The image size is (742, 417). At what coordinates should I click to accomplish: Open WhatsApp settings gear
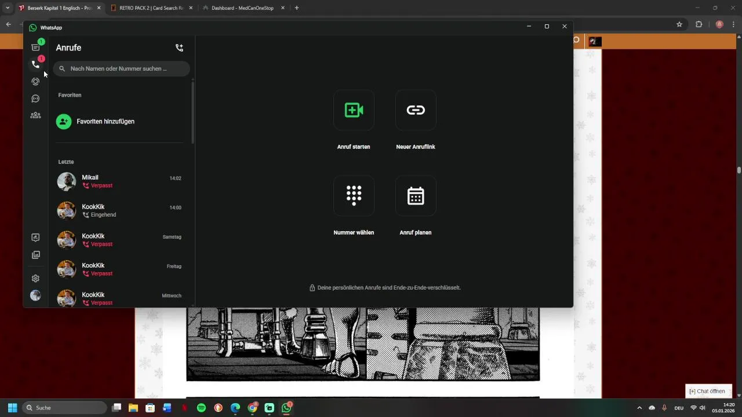tap(35, 279)
